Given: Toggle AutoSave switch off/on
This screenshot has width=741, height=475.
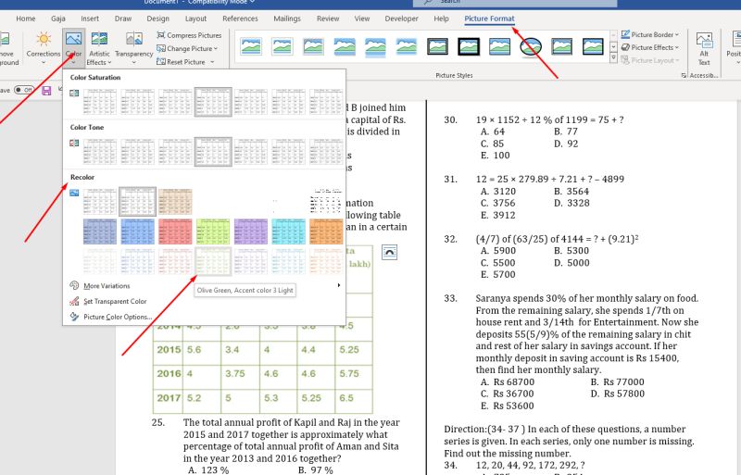Looking at the screenshot, I should tap(24, 90).
